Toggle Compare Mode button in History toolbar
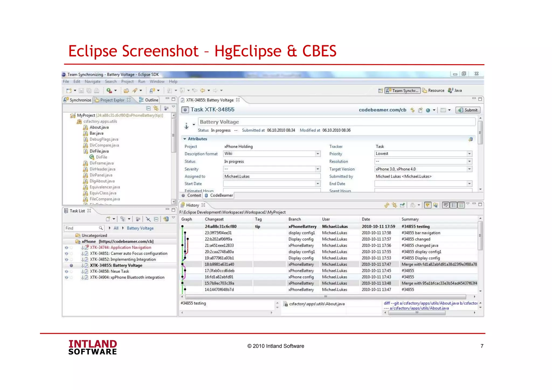 [x=436, y=205]
